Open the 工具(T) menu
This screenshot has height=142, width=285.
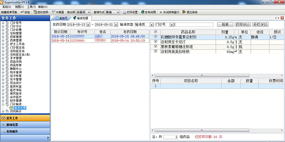31,7
